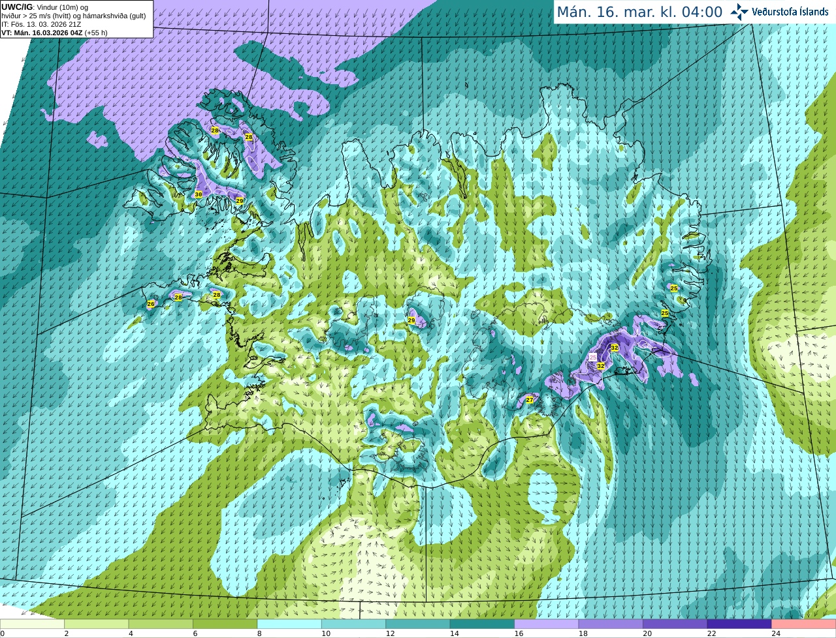Click the yellow gust label 26
This screenshot has height=638, width=836.
(151, 304)
